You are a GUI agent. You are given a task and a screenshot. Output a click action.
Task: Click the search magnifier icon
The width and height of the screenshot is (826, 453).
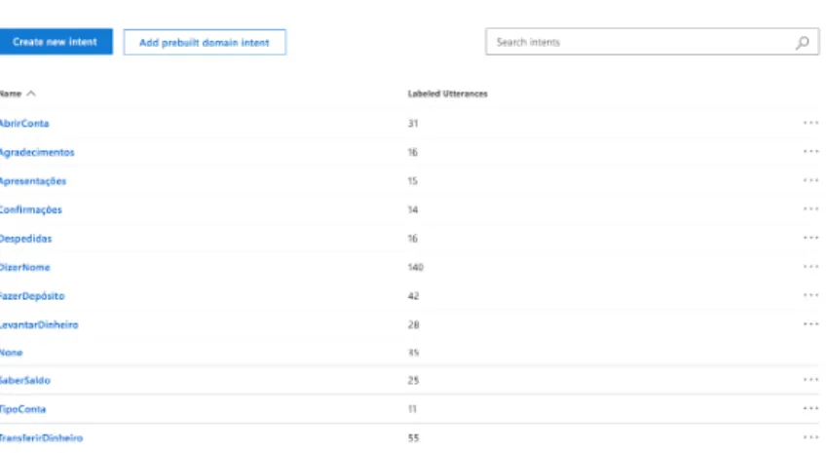coord(803,43)
